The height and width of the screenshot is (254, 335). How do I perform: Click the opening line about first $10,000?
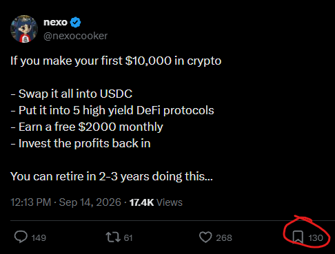point(116,61)
